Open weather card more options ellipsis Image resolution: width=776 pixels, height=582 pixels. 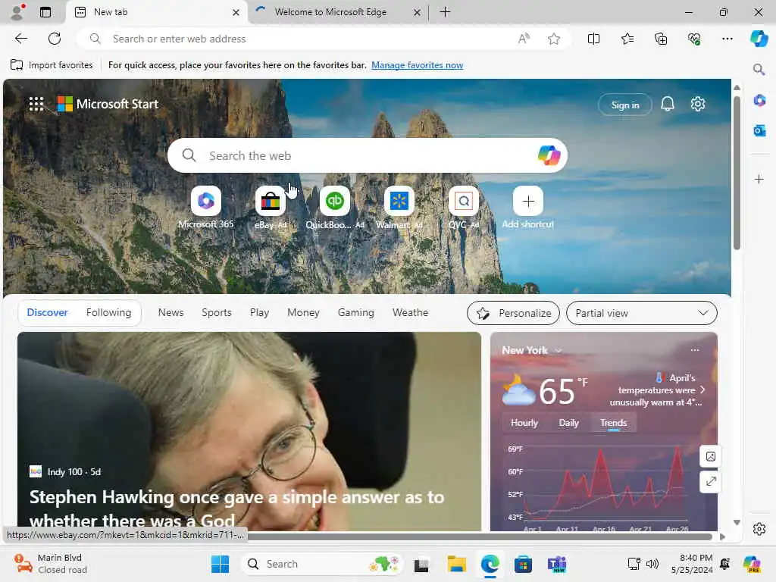695,350
